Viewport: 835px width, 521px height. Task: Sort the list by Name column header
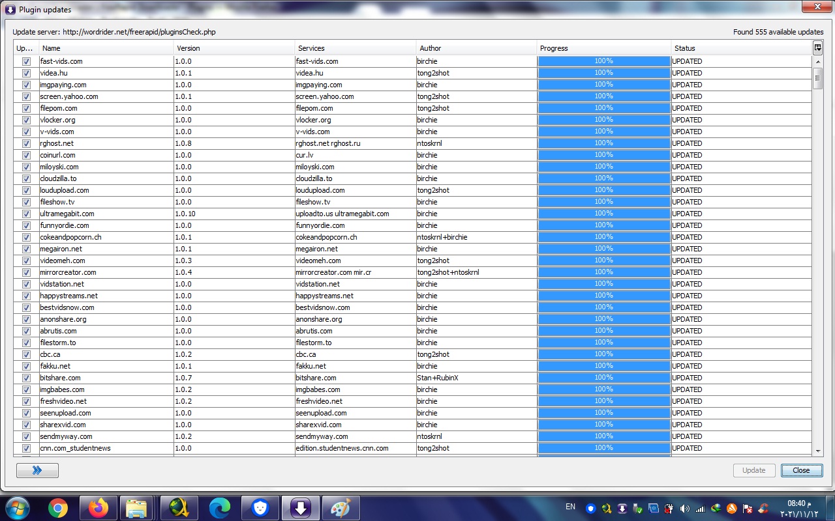pos(106,48)
